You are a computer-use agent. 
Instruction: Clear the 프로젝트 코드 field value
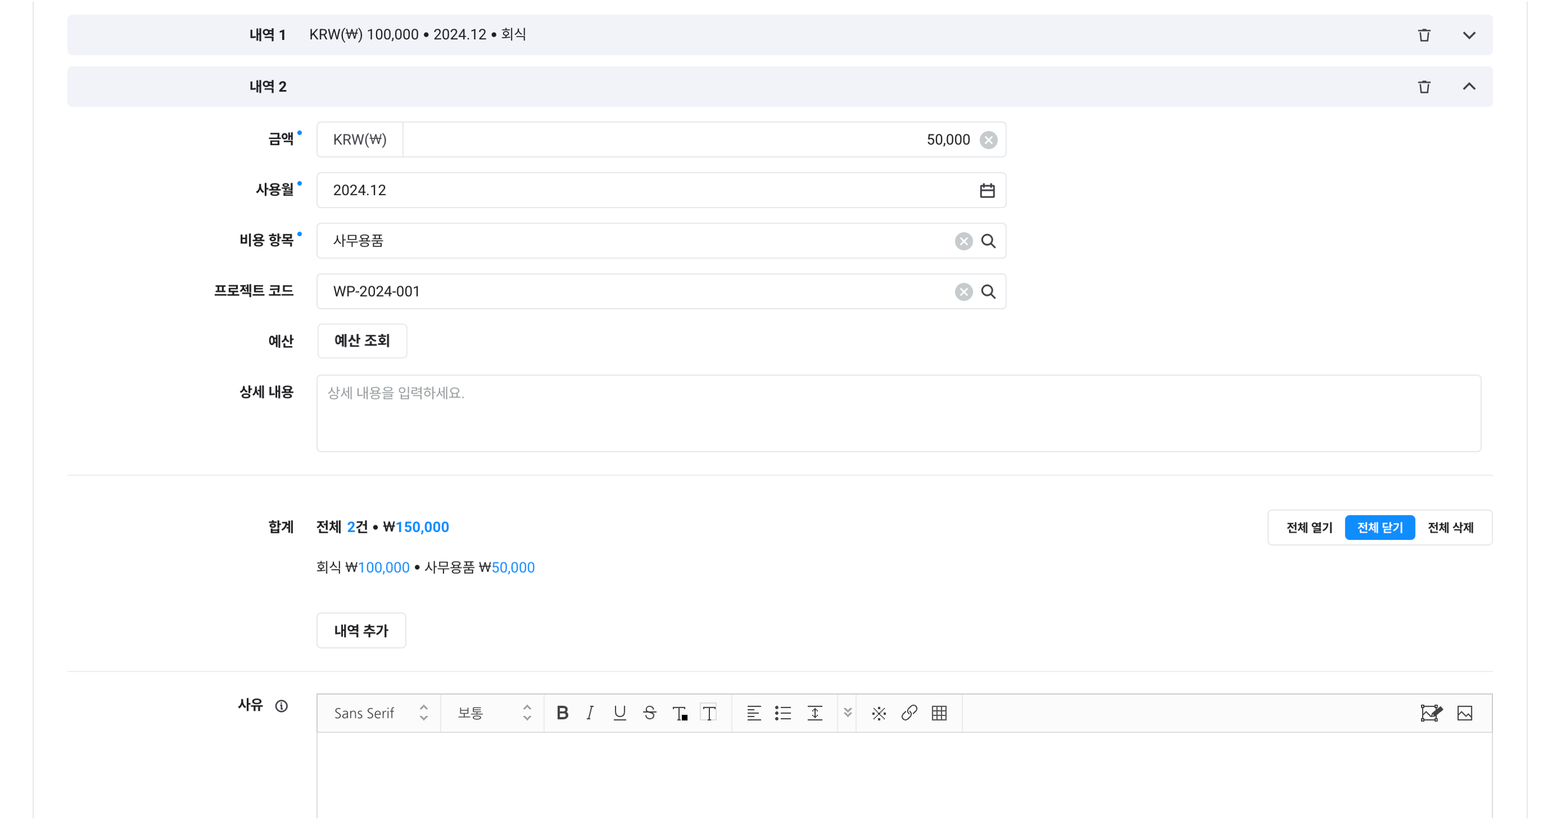pyautogui.click(x=964, y=292)
